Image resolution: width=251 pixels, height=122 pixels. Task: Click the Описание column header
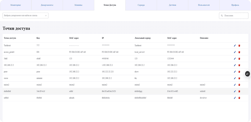204,38
